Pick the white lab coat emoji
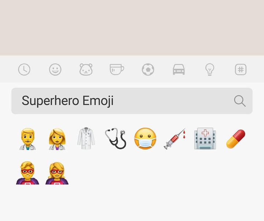This screenshot has width=264, height=221. coord(86,138)
